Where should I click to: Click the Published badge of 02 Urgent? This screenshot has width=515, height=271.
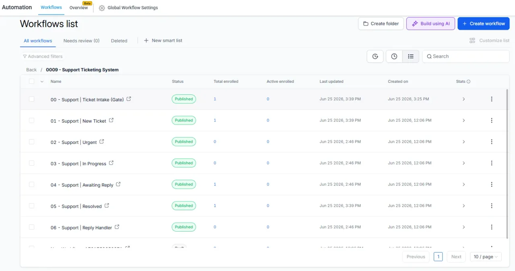pos(184,142)
